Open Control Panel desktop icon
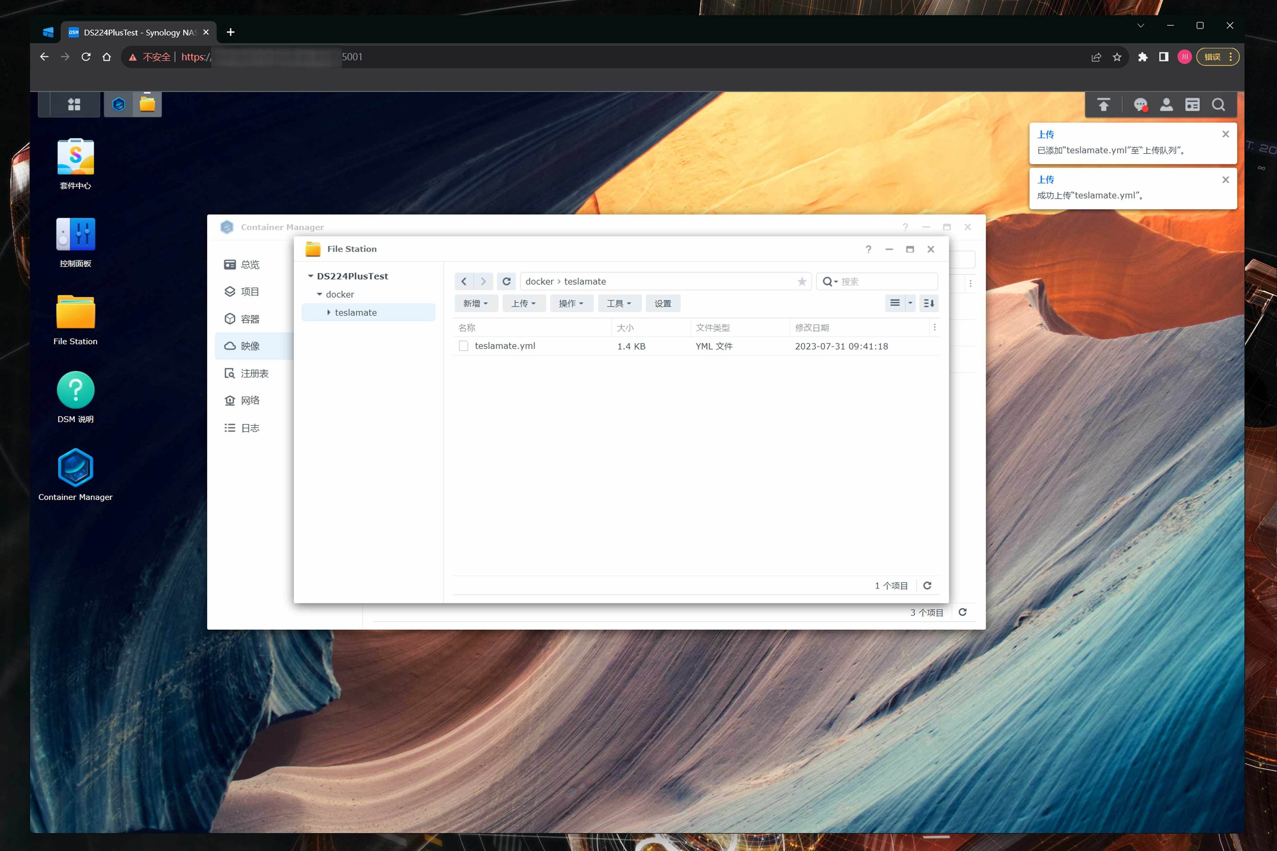Viewport: 1277px width, 851px height. [76, 234]
